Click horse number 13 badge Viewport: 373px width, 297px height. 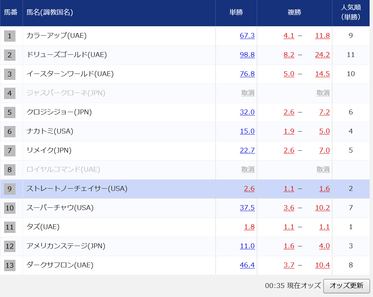(x=10, y=265)
